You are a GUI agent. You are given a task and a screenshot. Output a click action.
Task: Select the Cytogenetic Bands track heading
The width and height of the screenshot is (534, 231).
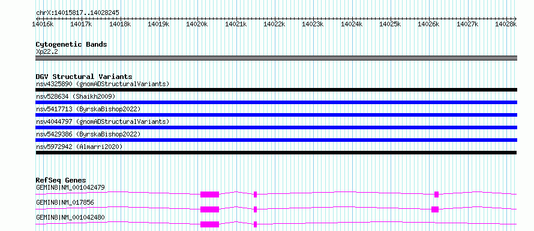pyautogui.click(x=71, y=44)
